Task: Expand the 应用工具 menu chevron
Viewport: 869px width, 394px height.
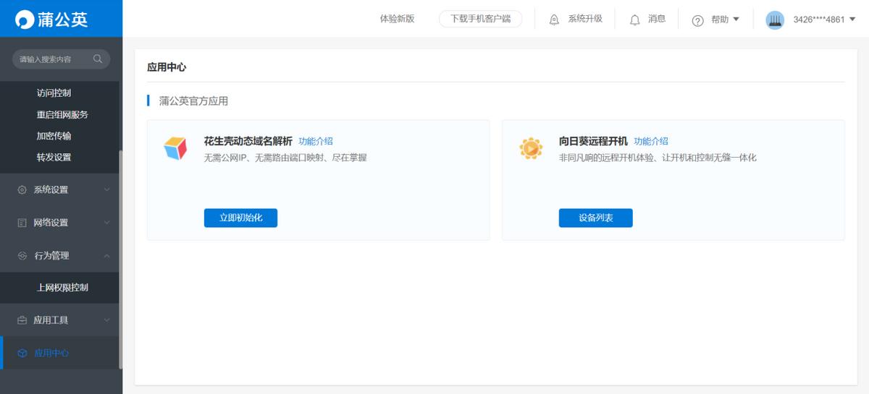Action: tap(107, 320)
